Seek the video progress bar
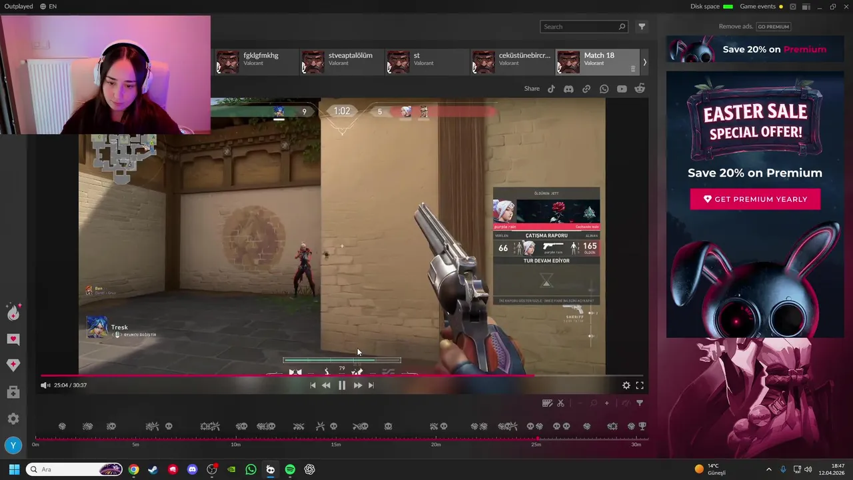853x480 pixels. (343, 375)
